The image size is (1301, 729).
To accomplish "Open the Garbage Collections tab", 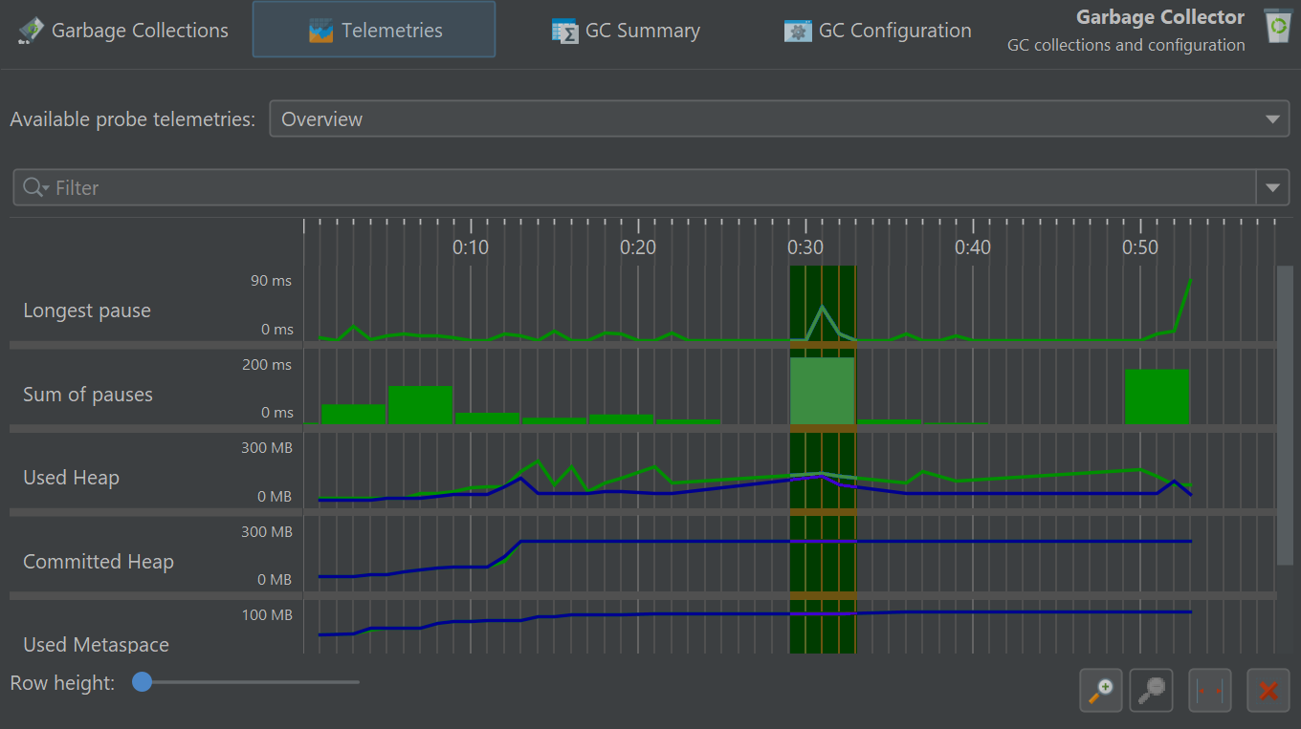I will coord(122,30).
